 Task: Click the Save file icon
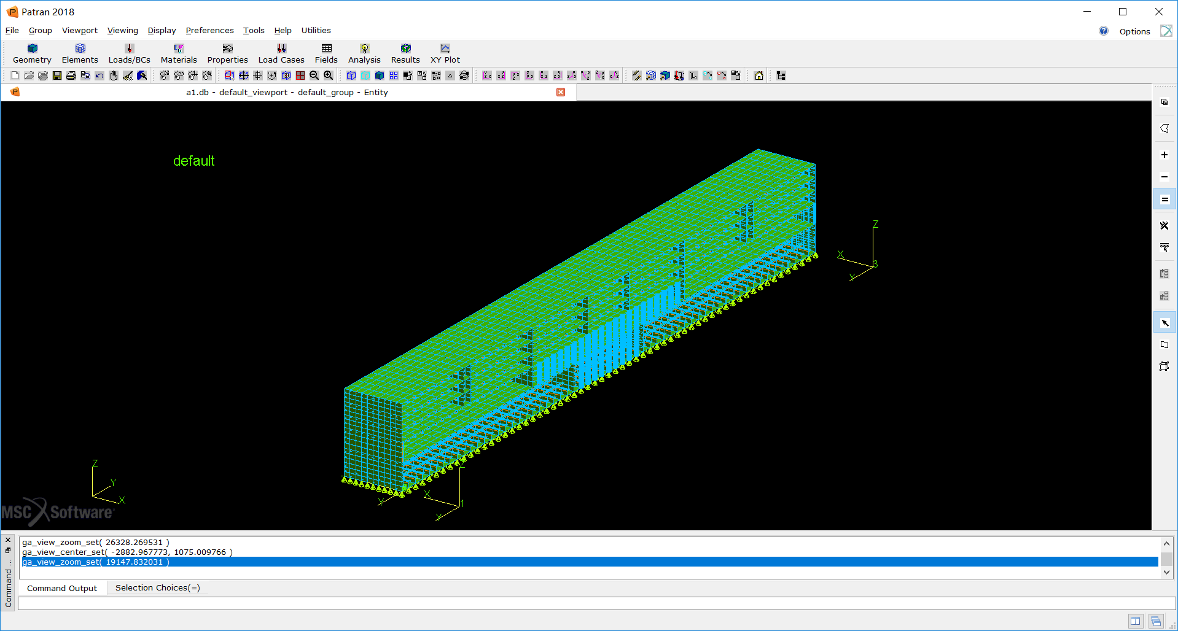(57, 75)
